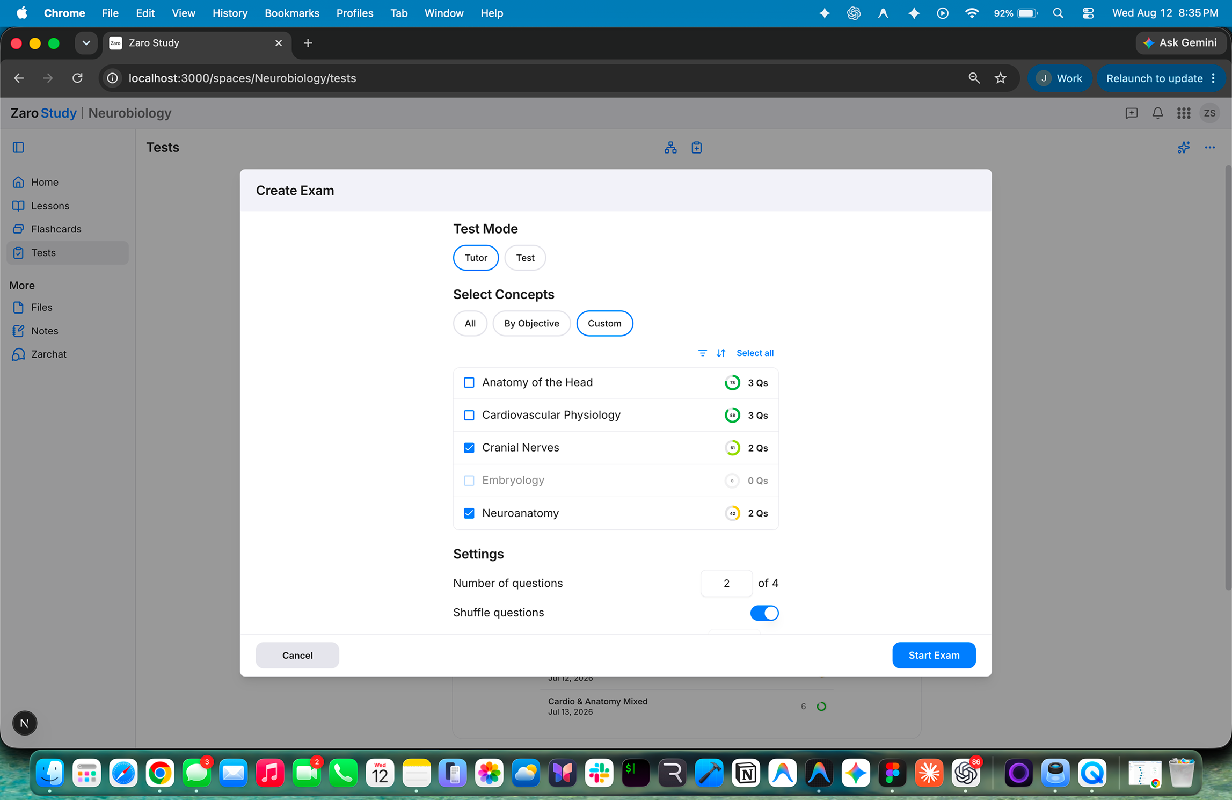Select the Test mode pill
This screenshot has width=1232, height=800.
(525, 258)
